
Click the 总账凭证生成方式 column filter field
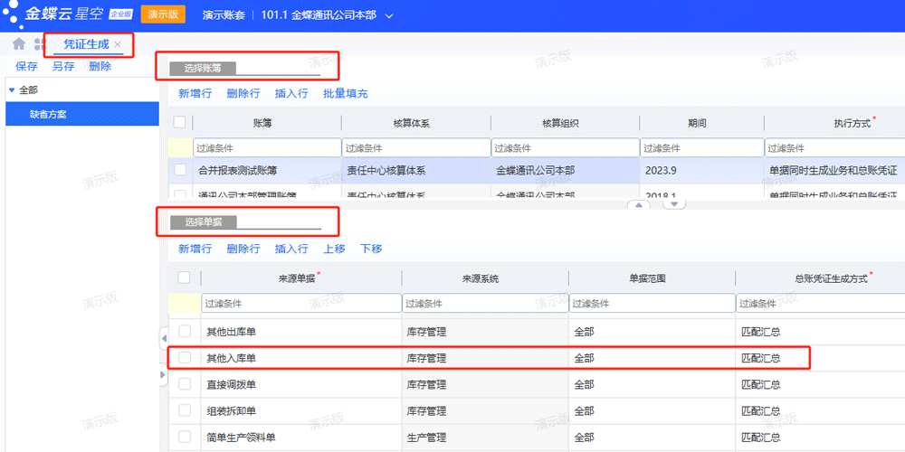(821, 303)
